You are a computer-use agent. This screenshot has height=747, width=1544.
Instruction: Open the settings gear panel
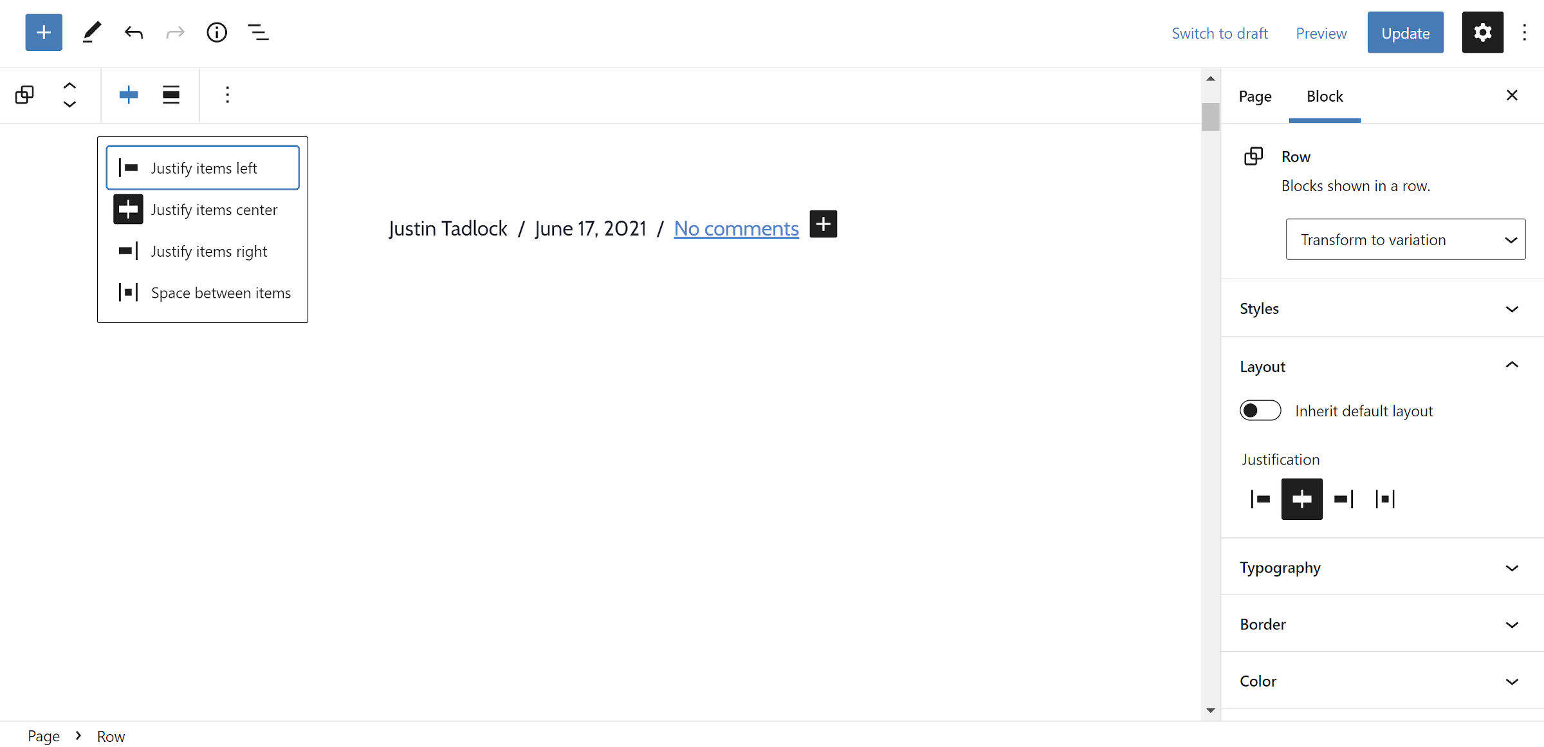click(x=1482, y=32)
